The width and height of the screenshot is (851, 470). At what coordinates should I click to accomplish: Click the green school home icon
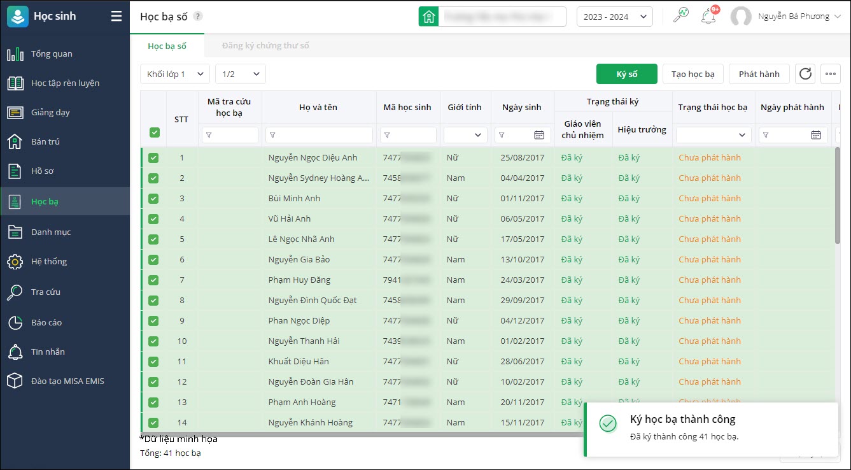[428, 17]
